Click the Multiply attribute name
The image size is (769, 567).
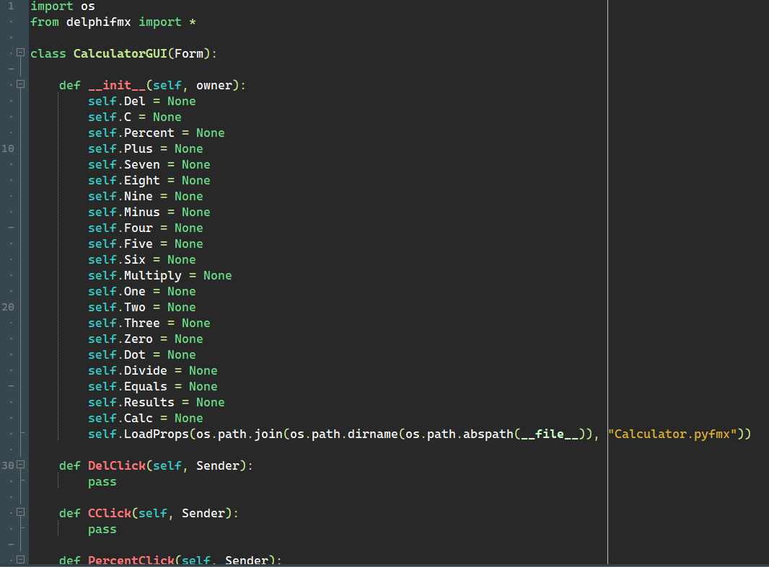152,276
